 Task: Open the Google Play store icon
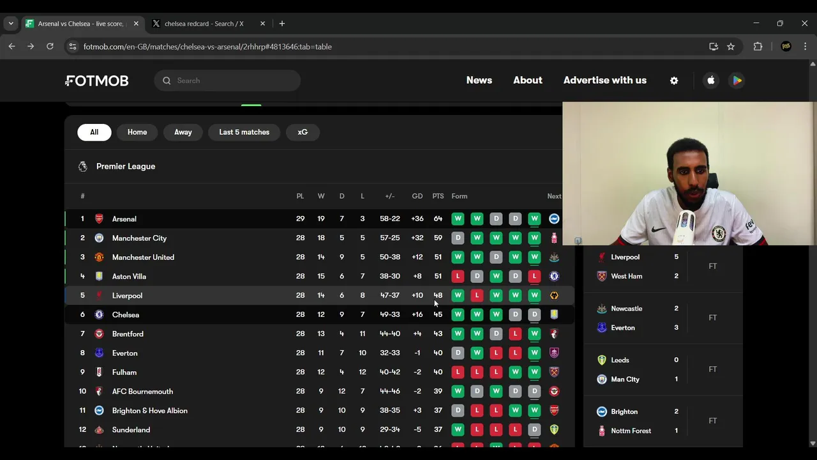pos(737,80)
